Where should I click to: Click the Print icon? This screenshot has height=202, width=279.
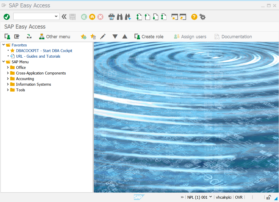coord(112,17)
